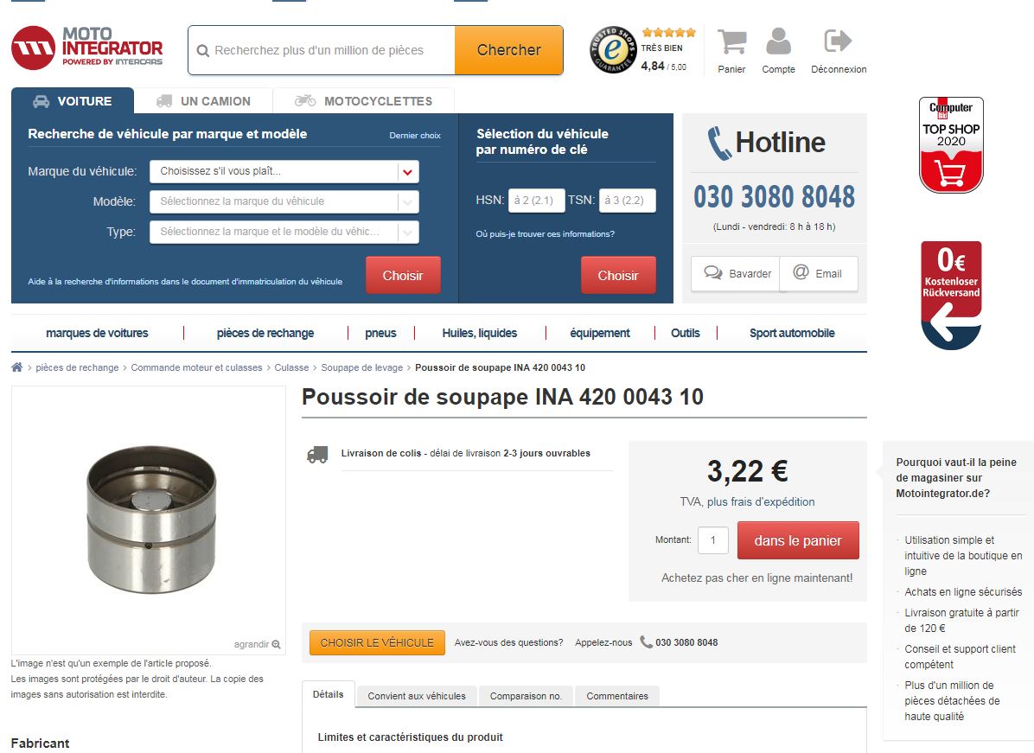Click the Motointegrator logo
Image resolution: width=1034 pixels, height=753 pixels.
coord(87,48)
